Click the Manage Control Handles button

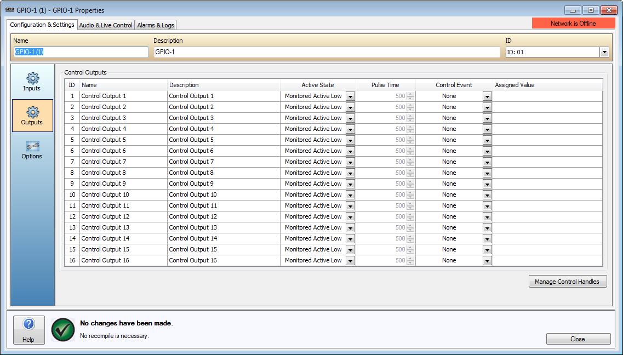point(567,282)
